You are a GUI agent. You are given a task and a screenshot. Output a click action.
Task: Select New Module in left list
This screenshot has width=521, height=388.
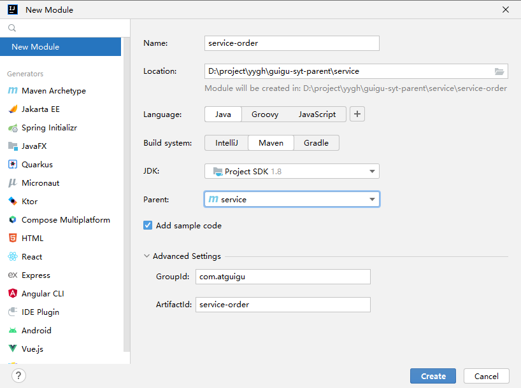pos(61,47)
